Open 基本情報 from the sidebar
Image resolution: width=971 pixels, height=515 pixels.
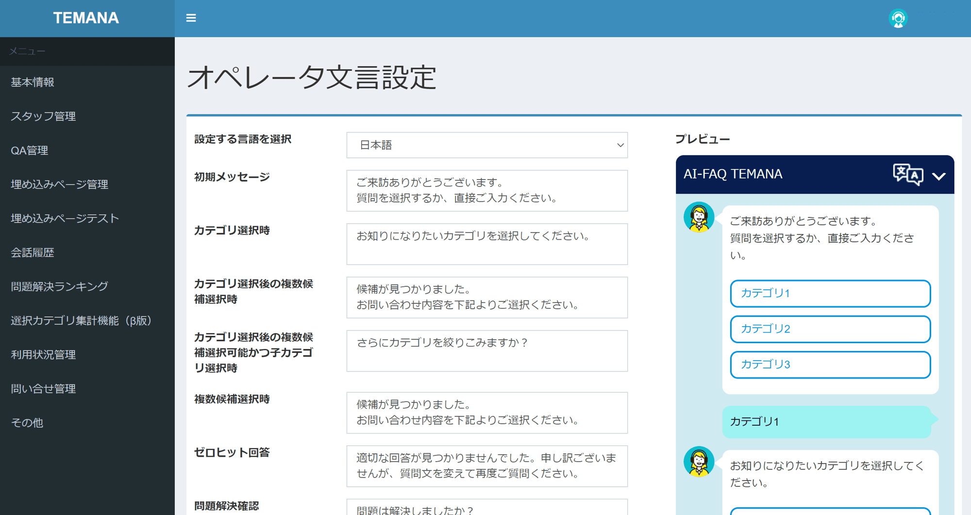pyautogui.click(x=32, y=82)
